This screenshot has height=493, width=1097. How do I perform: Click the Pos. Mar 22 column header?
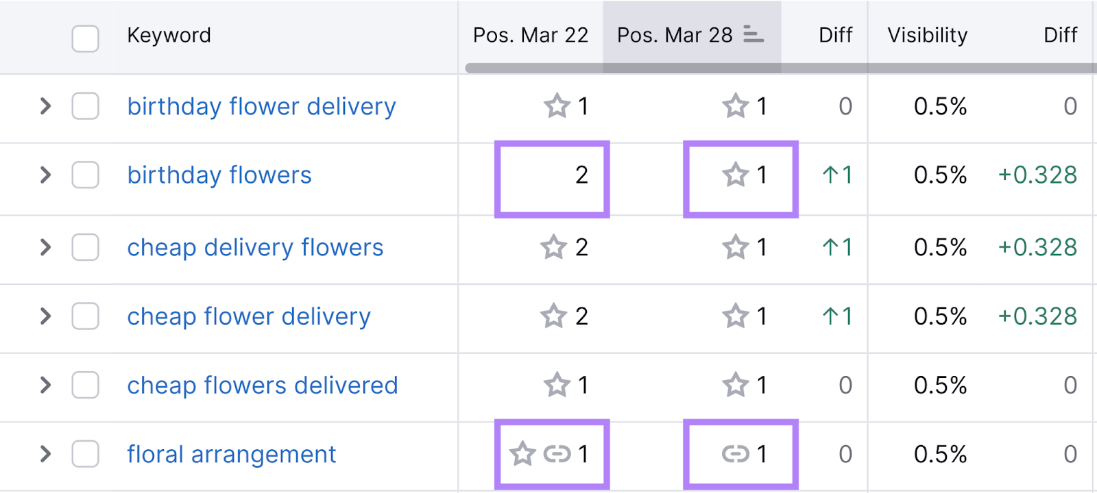[530, 36]
